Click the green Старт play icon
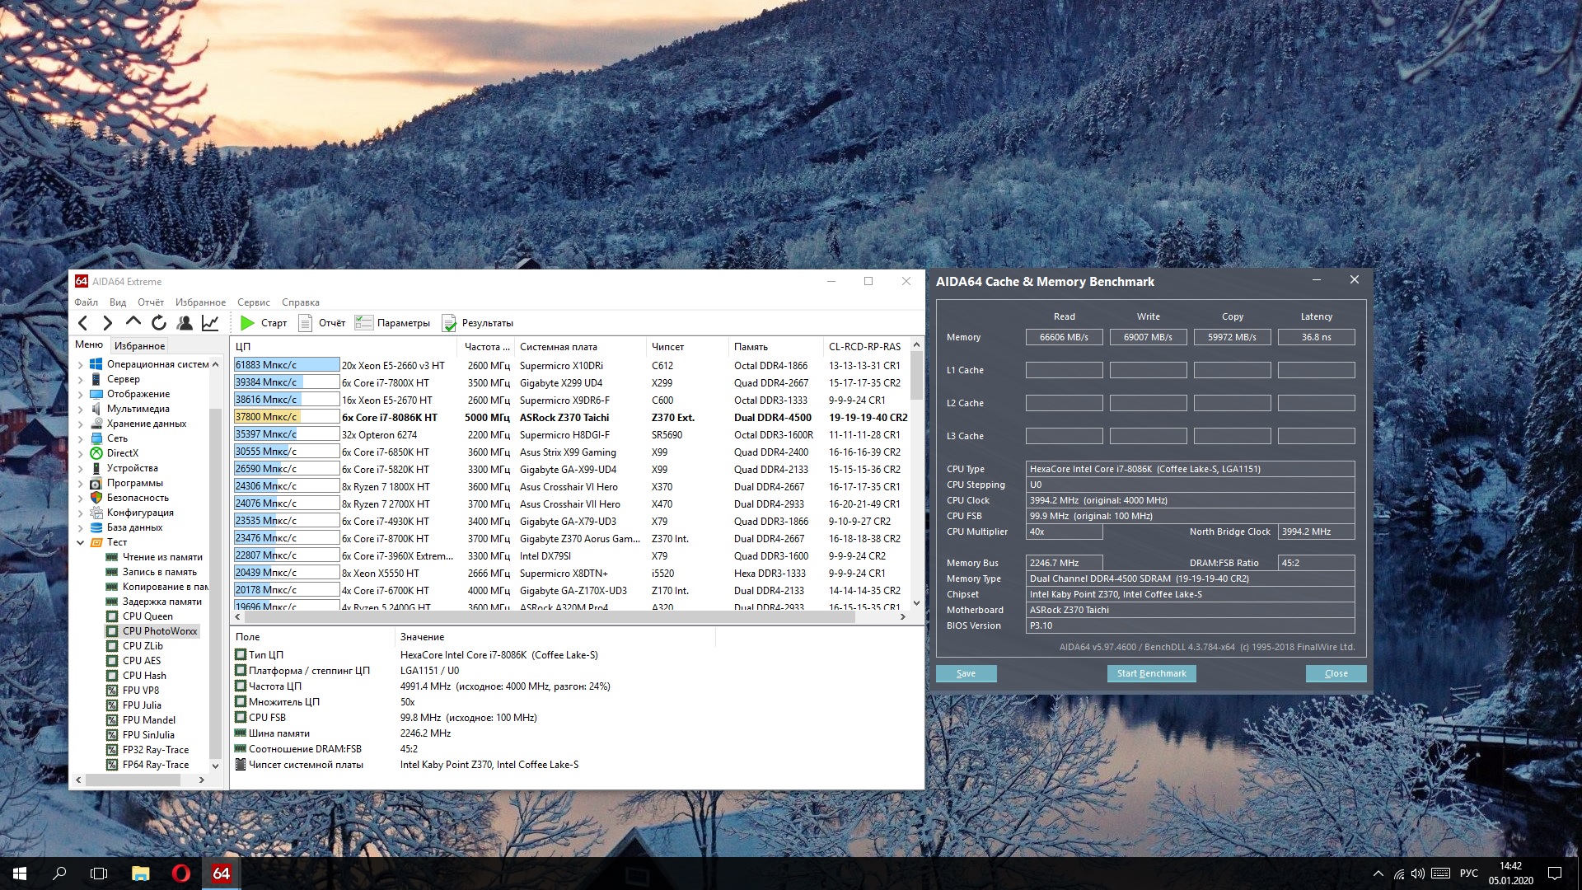 coord(247,323)
